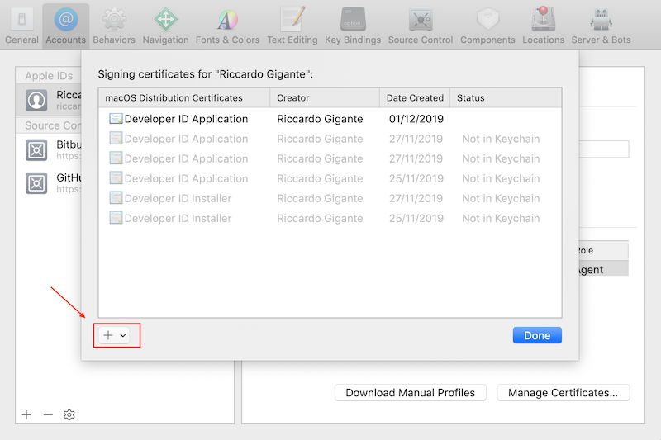This screenshot has width=661, height=440.
Task: Click Manage Certificates button
Action: point(563,393)
